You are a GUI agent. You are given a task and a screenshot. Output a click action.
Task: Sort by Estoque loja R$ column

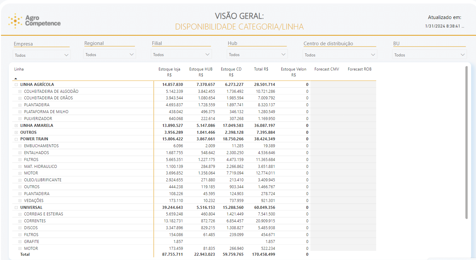click(x=169, y=72)
